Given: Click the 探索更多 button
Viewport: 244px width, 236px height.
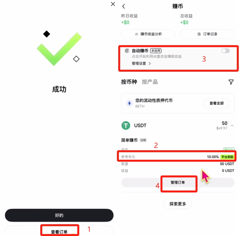Looking at the screenshot, I should [178, 204].
